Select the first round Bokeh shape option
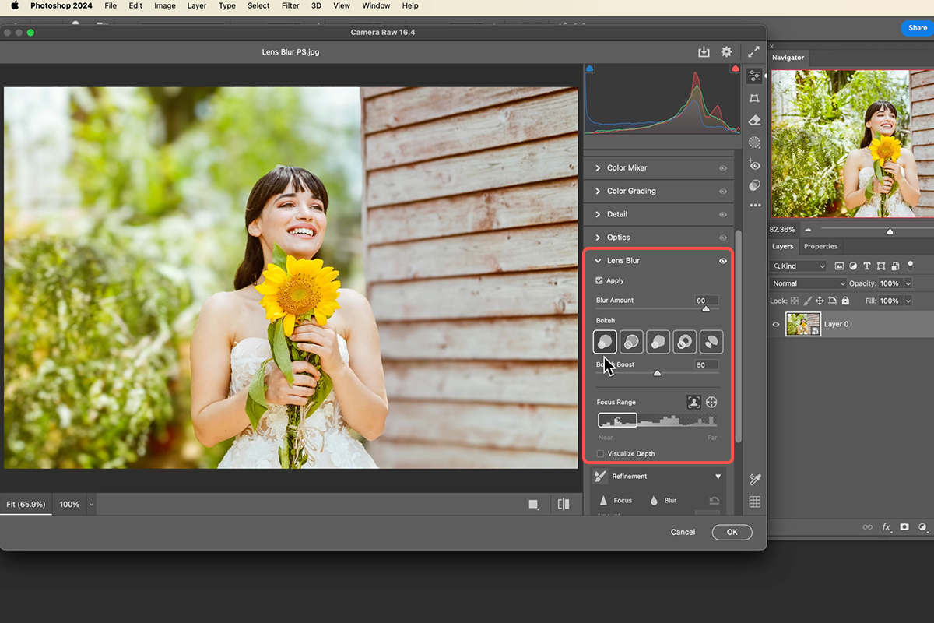Image resolution: width=934 pixels, height=623 pixels. coord(605,341)
